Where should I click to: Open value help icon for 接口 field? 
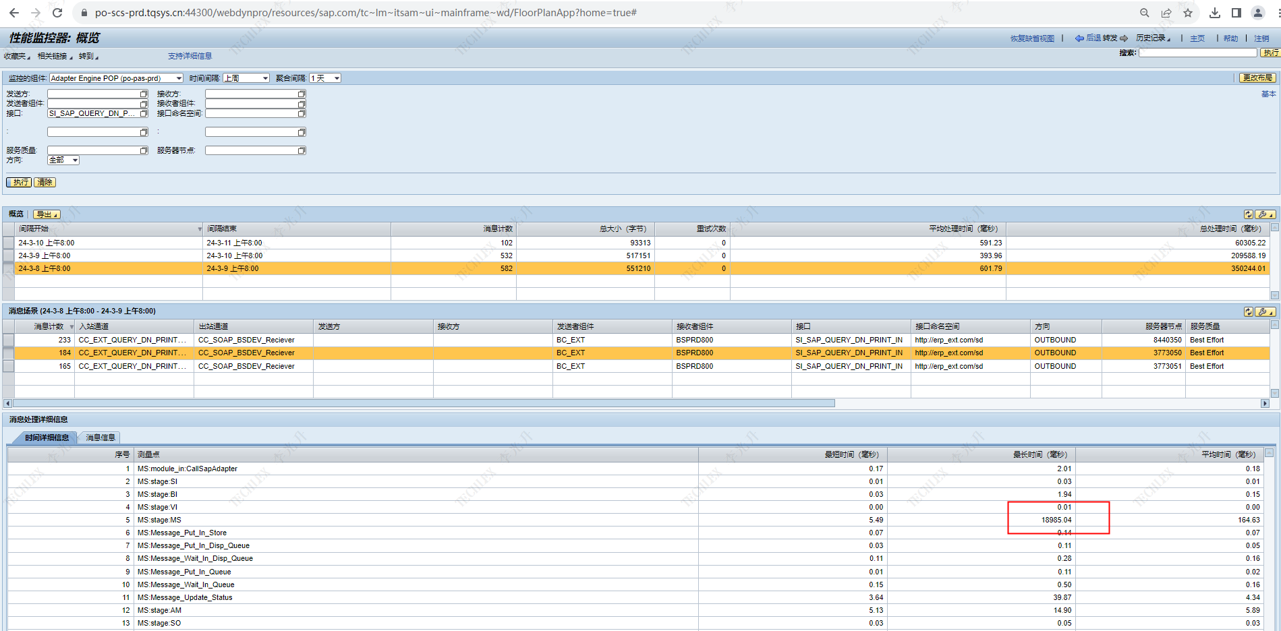(x=144, y=113)
